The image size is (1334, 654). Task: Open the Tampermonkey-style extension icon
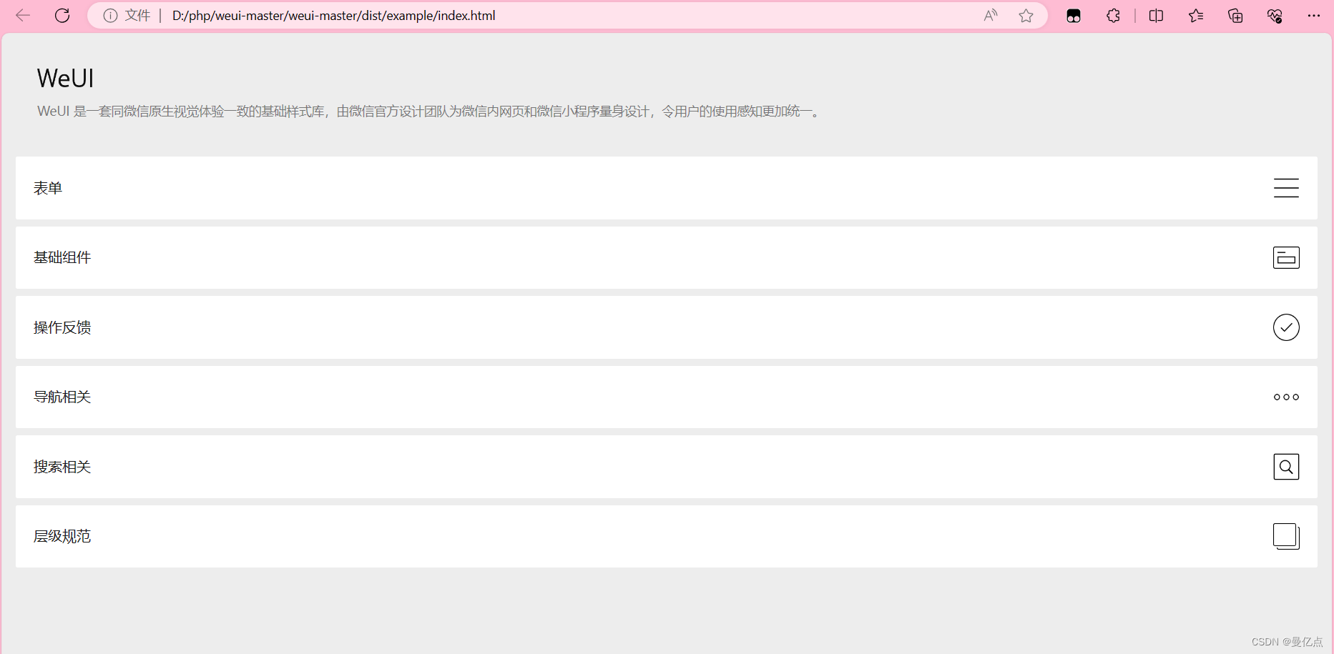tap(1074, 16)
